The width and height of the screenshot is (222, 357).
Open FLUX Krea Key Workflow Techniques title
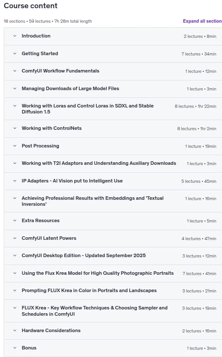pyautogui.click(x=94, y=311)
